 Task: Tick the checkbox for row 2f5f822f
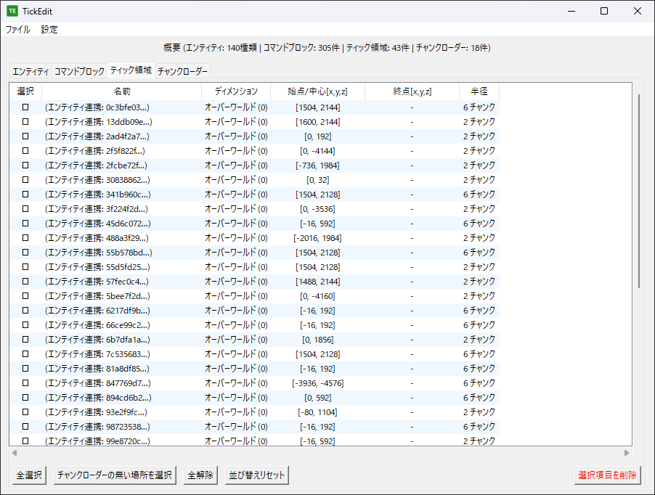click(x=25, y=151)
